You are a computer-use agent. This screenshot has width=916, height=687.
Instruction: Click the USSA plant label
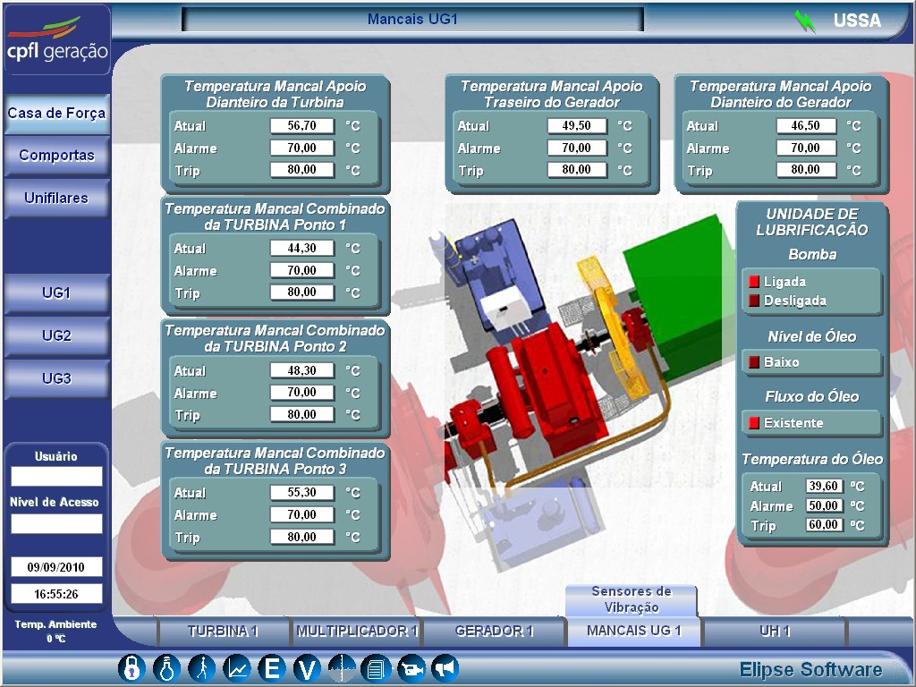(x=857, y=21)
